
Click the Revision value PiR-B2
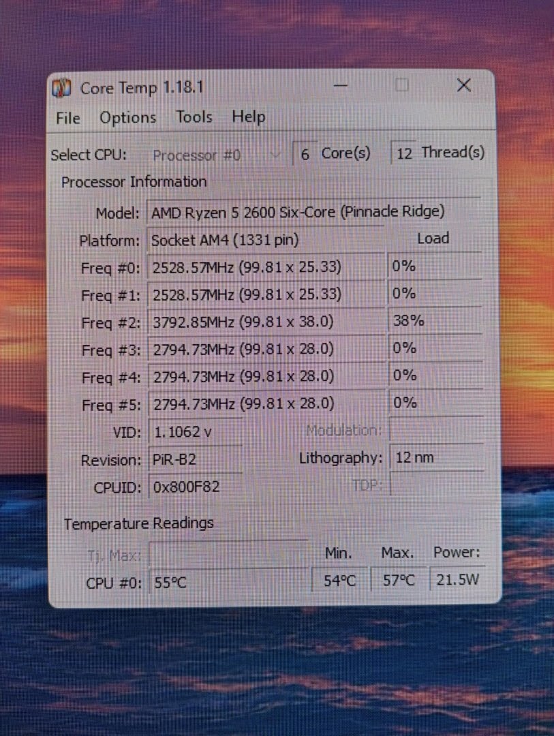click(x=196, y=459)
